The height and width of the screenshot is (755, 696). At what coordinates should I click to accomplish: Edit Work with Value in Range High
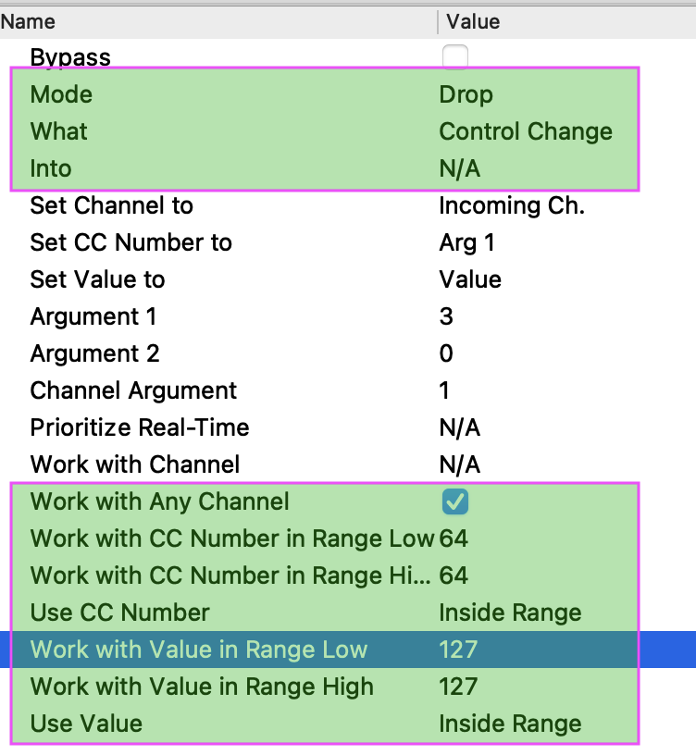[x=458, y=687]
